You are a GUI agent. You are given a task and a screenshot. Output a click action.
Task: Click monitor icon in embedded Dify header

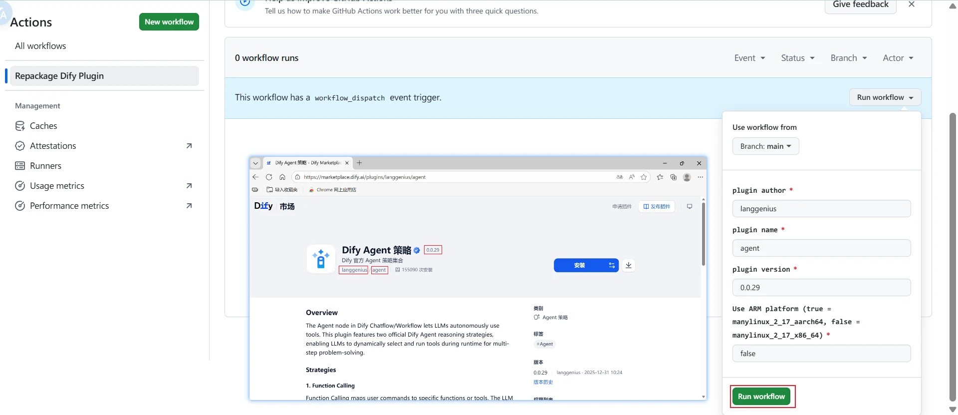[x=690, y=206]
